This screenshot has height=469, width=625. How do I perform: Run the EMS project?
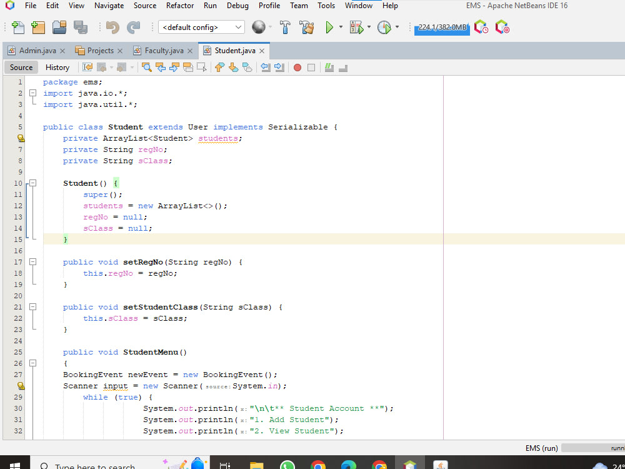pyautogui.click(x=329, y=27)
